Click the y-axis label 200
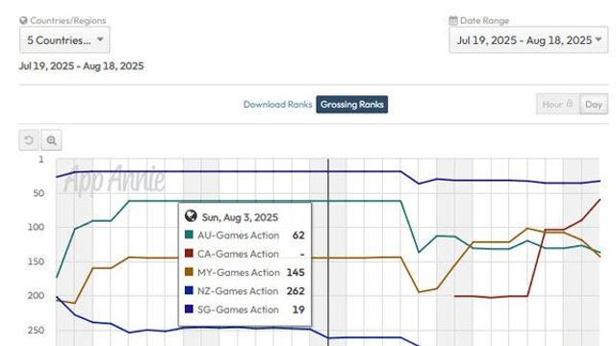Viewport: 616px width, 346px height. [36, 296]
